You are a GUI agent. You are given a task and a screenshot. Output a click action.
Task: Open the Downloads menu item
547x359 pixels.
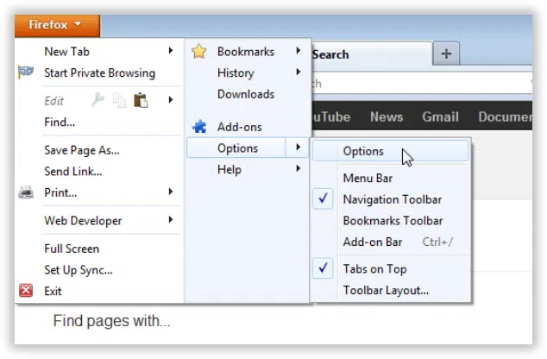(246, 94)
